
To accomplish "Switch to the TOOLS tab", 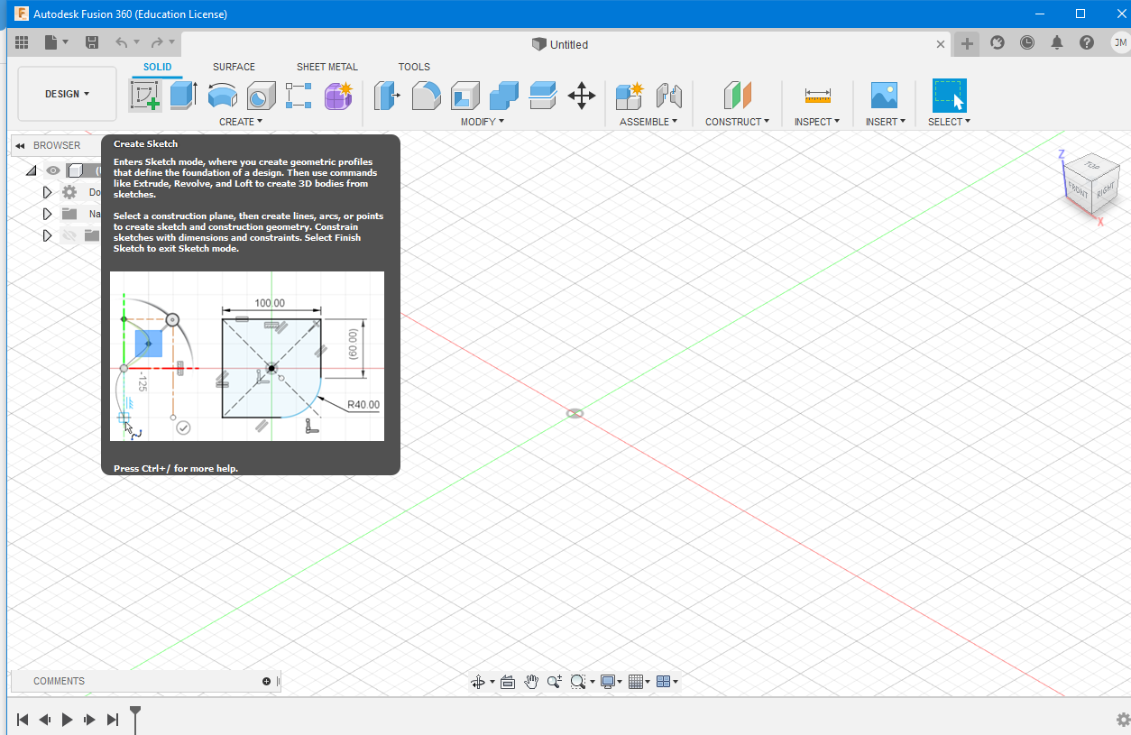I will 414,67.
